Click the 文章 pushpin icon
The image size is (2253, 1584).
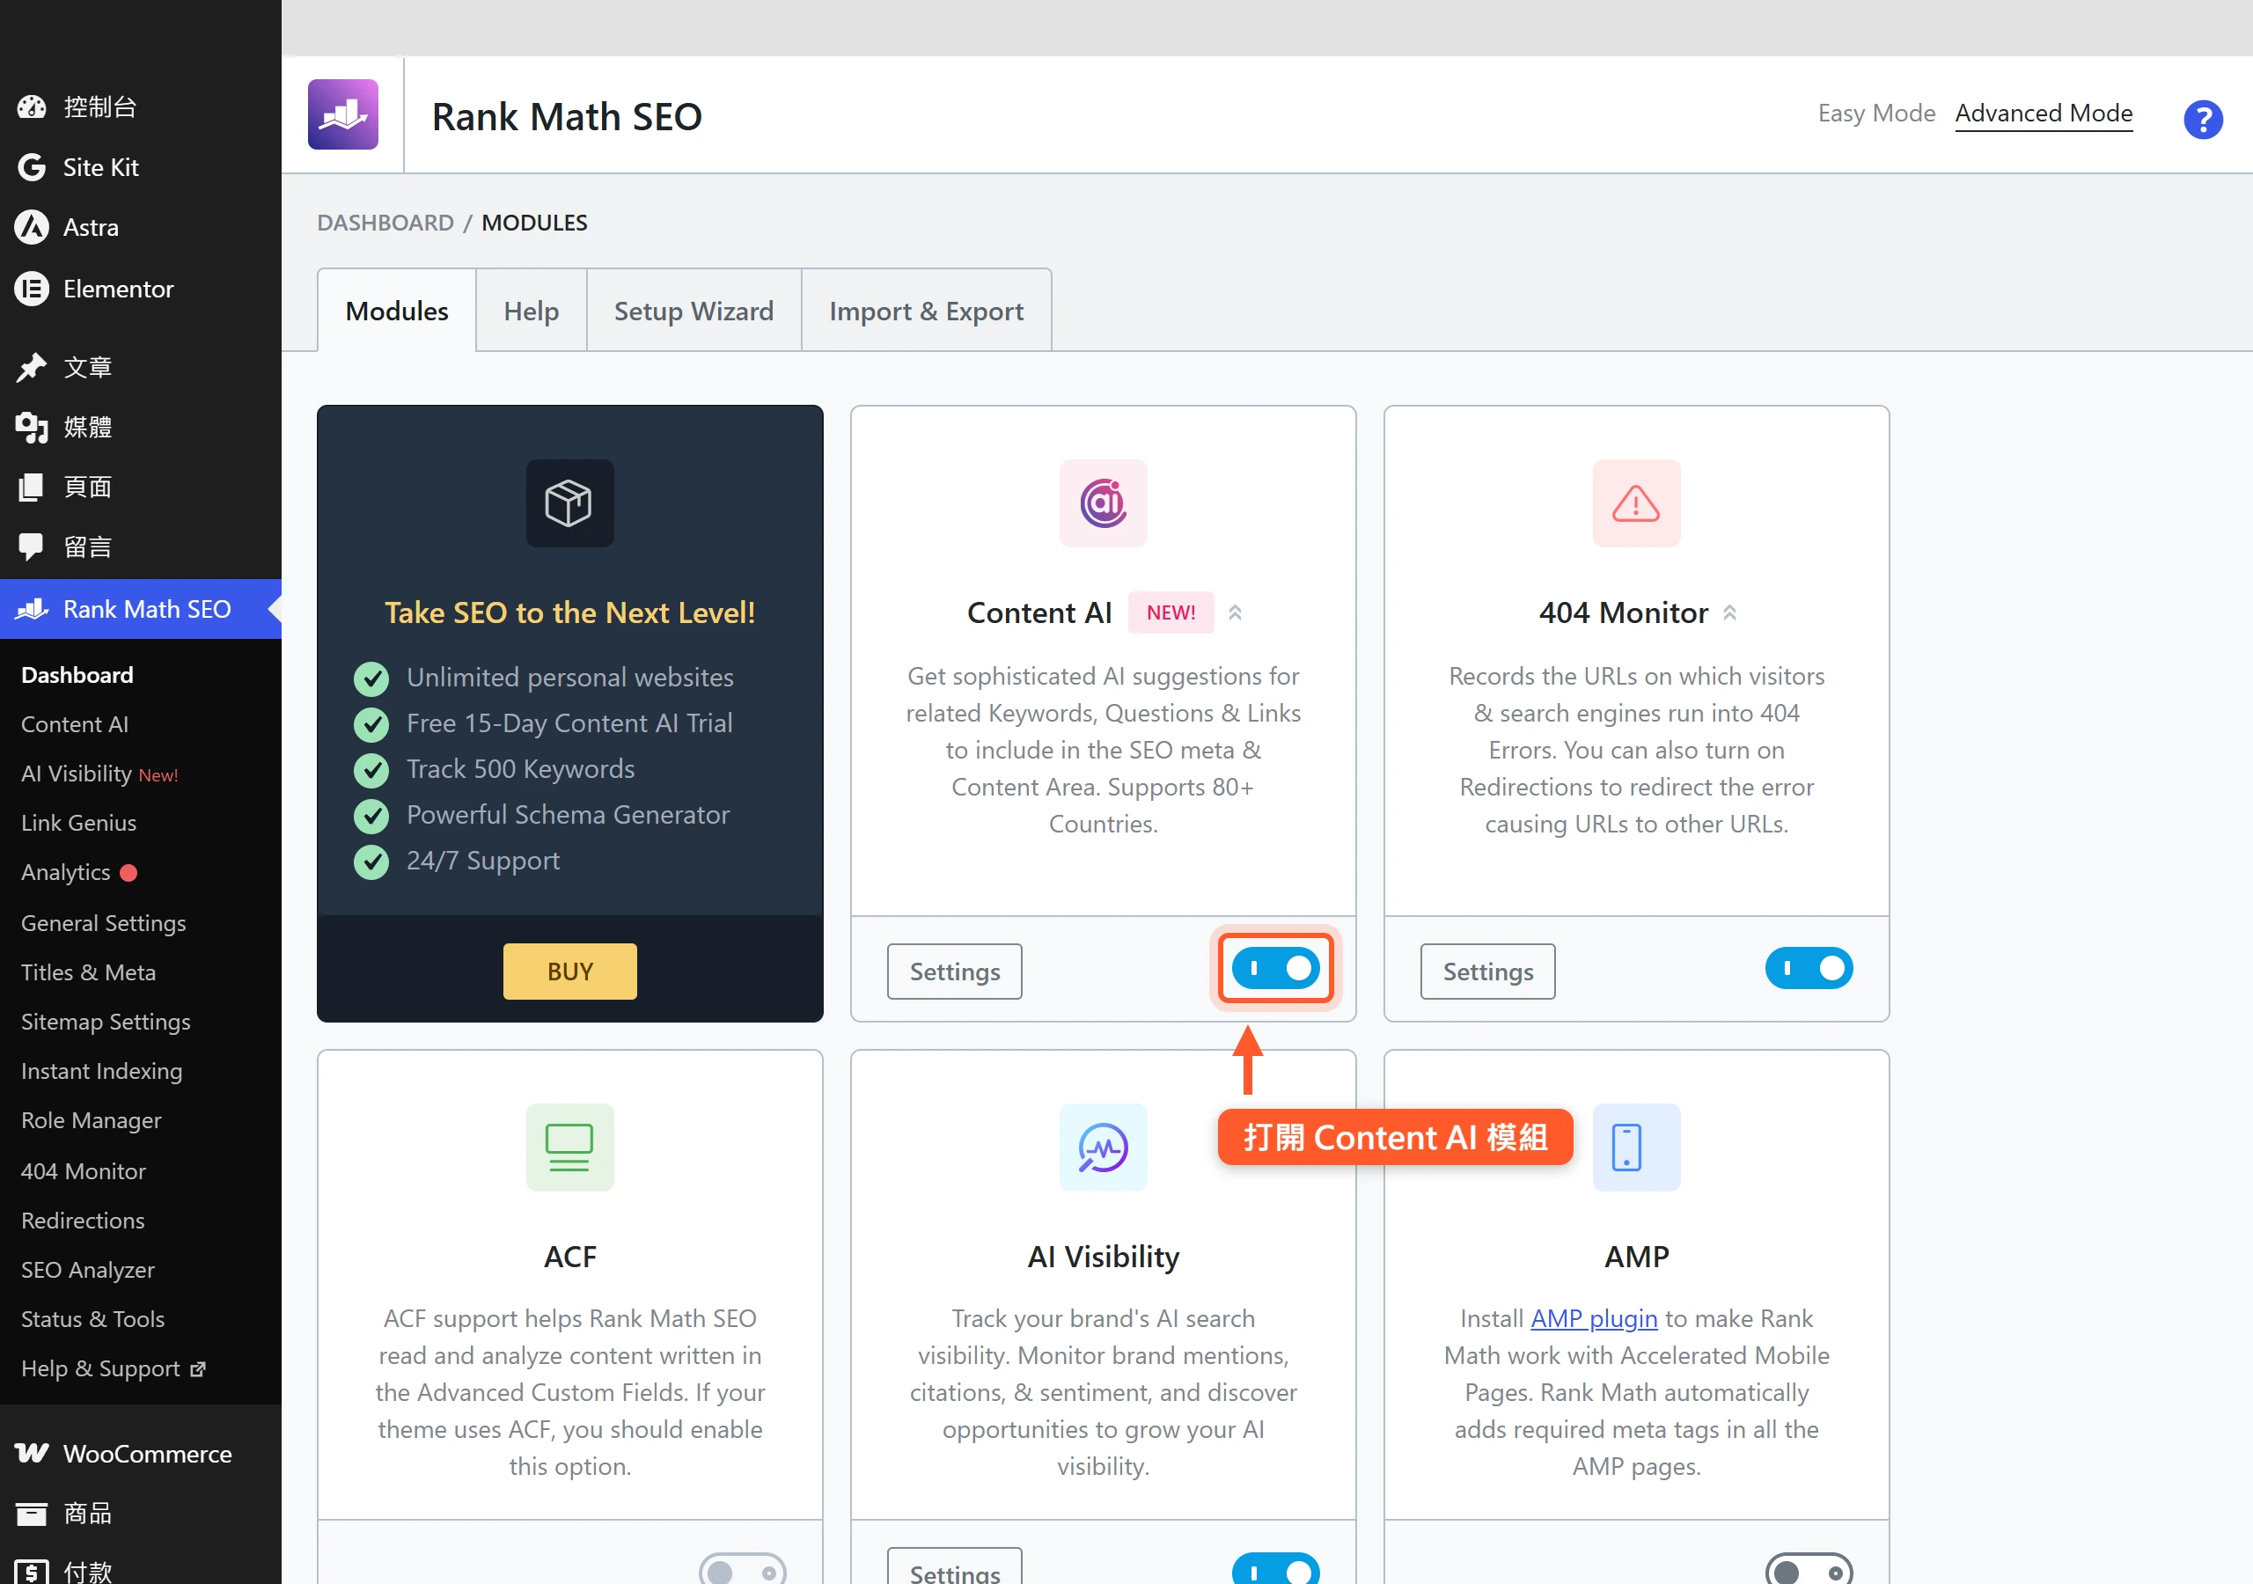click(x=32, y=367)
